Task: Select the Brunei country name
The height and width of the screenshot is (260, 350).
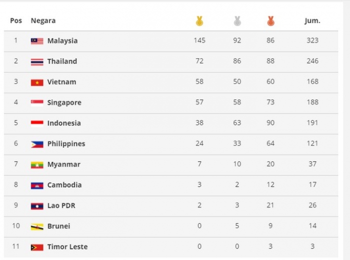Action: click(59, 226)
